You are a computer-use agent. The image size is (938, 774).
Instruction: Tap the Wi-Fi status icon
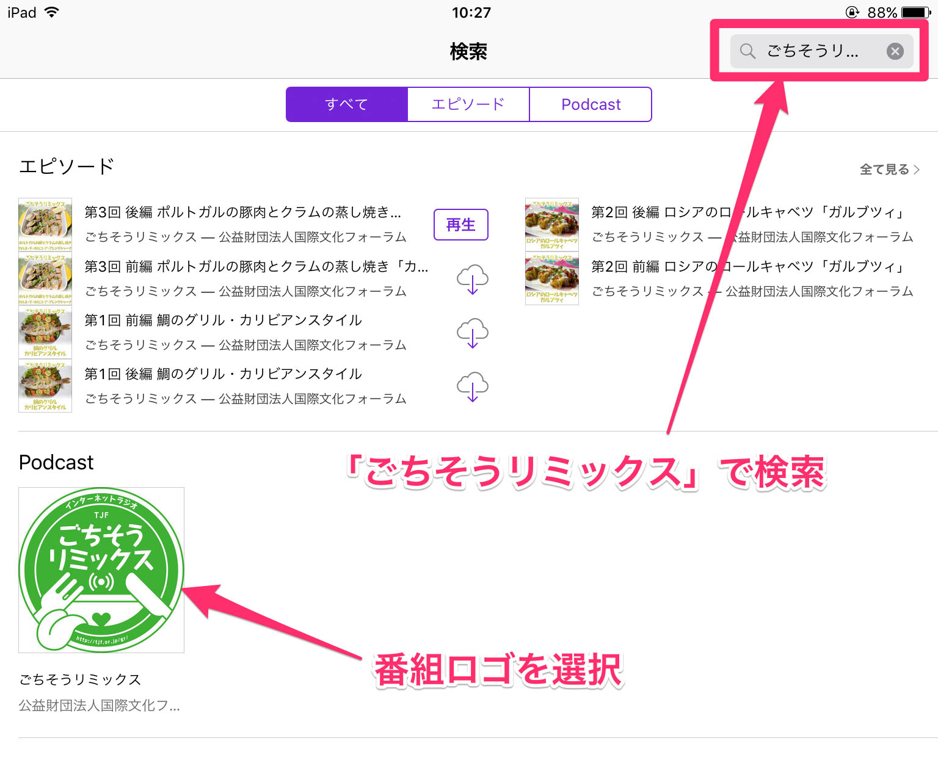tap(52, 12)
